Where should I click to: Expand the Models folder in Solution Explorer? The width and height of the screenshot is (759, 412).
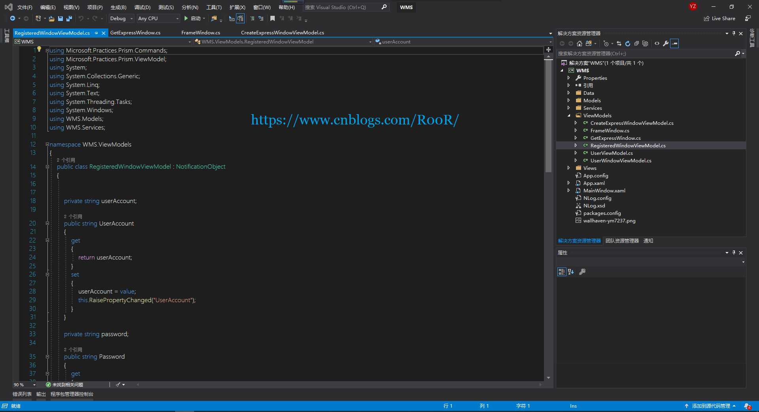(x=569, y=101)
